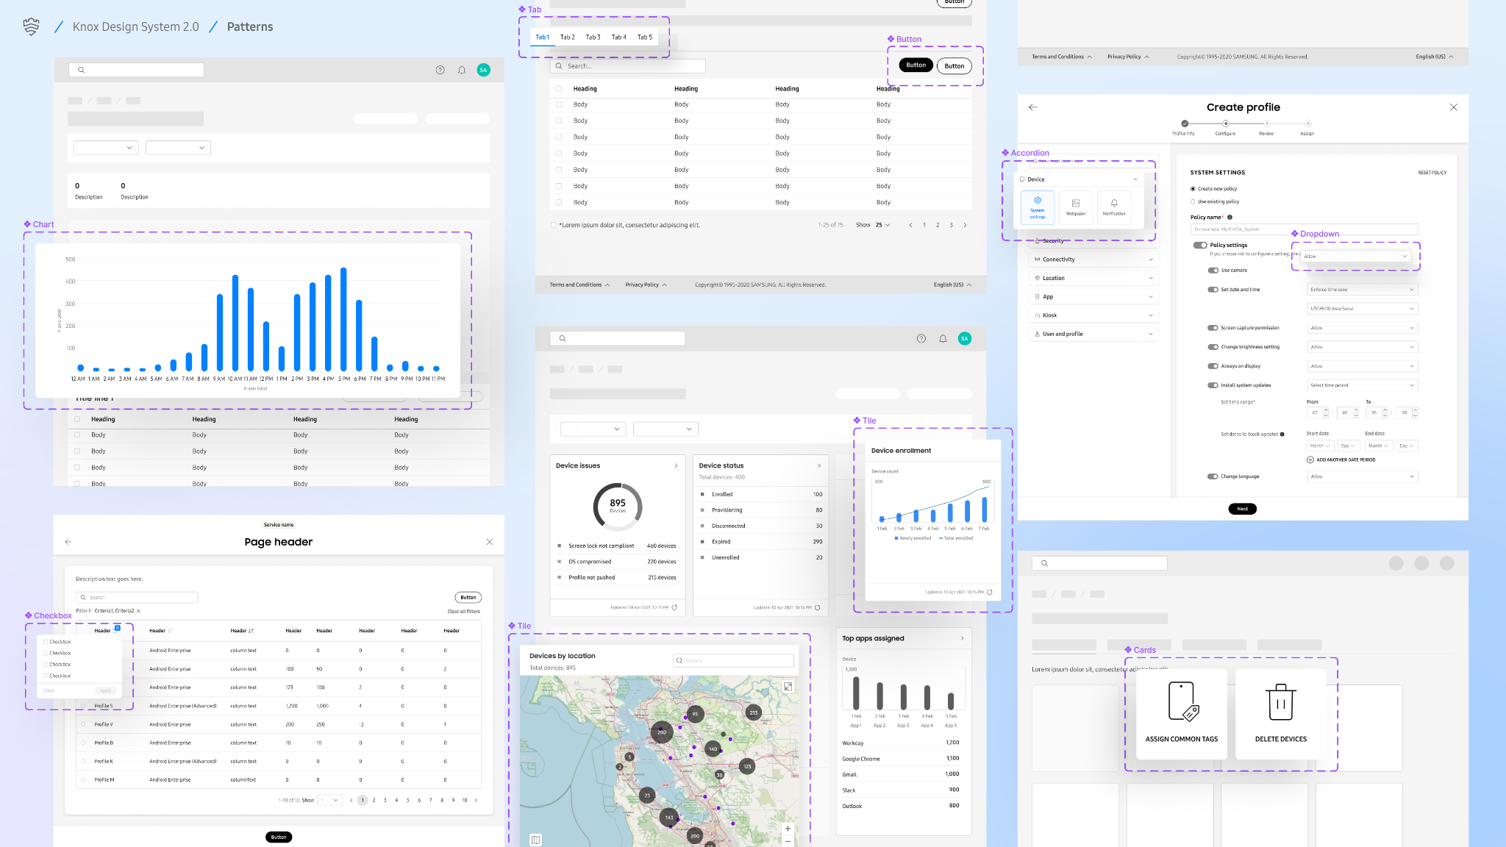Toggle the Use camera switch

coord(1213,271)
